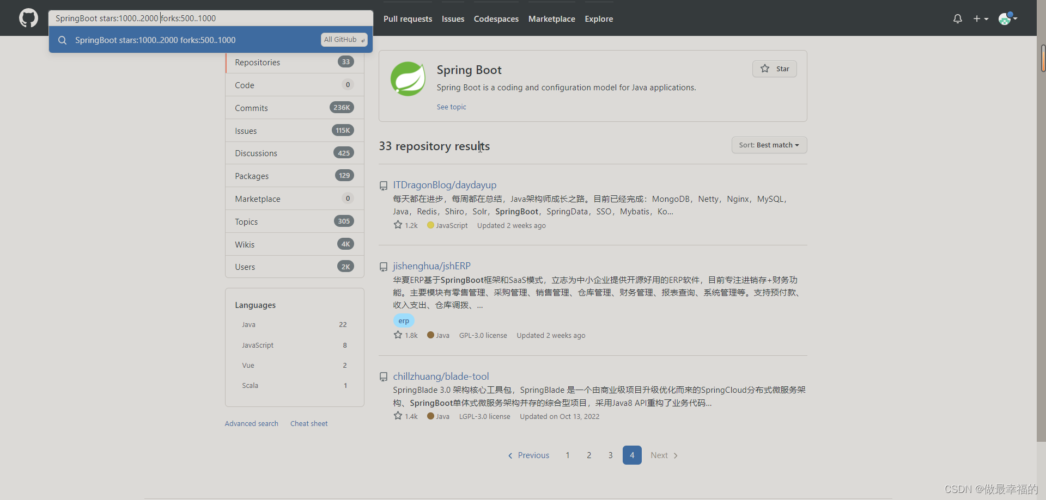1046x500 pixels.
Task: Click the star icon on Spring Boot topic
Action: tap(765, 69)
